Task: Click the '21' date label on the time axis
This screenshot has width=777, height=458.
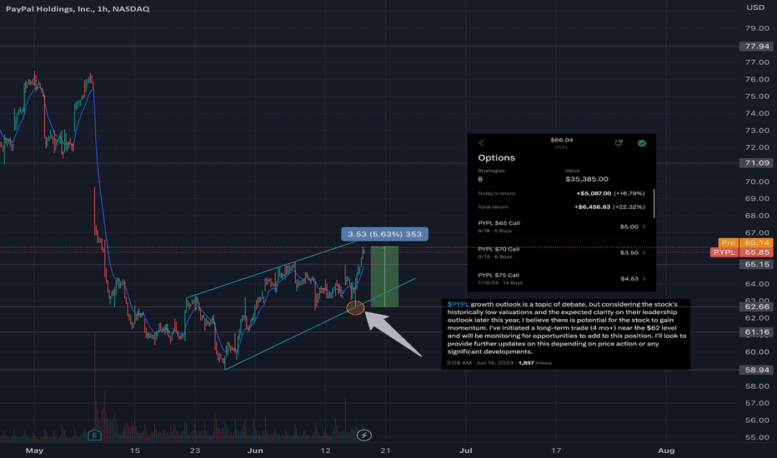Action: pyautogui.click(x=385, y=451)
